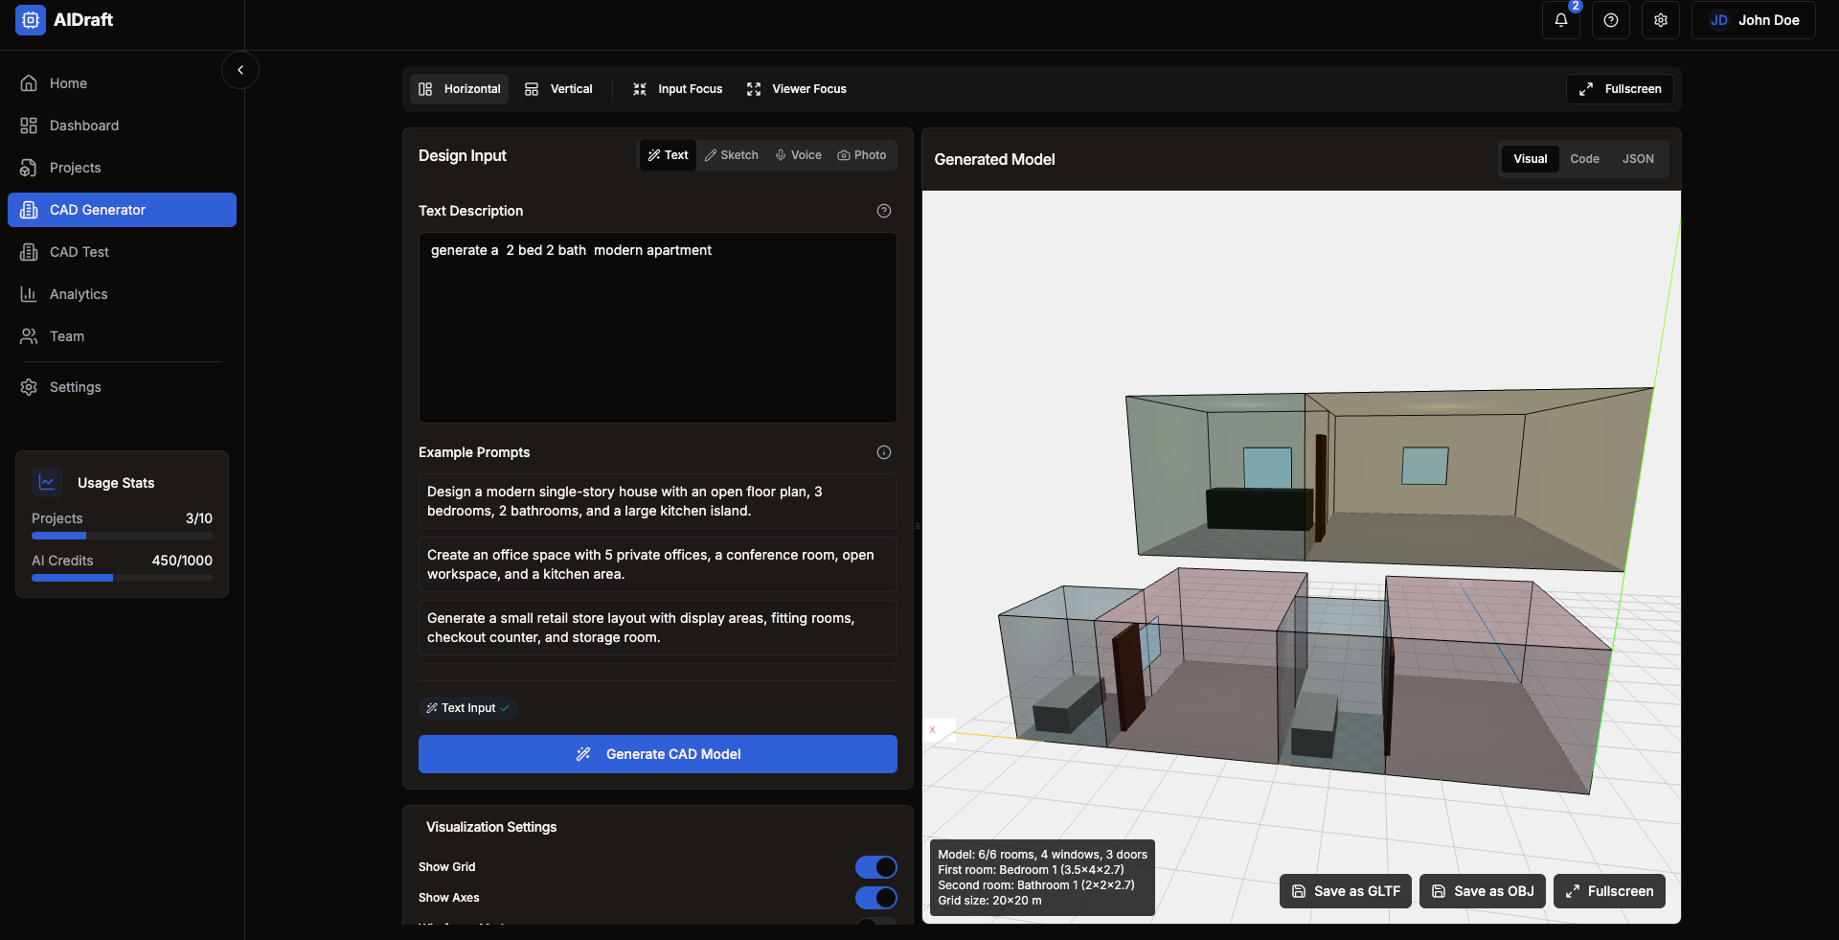This screenshot has width=1839, height=940.
Task: Click the Example Prompts info icon
Action: point(883,452)
